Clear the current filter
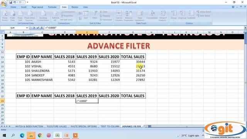The image size is (247, 139). [x=103, y=12]
